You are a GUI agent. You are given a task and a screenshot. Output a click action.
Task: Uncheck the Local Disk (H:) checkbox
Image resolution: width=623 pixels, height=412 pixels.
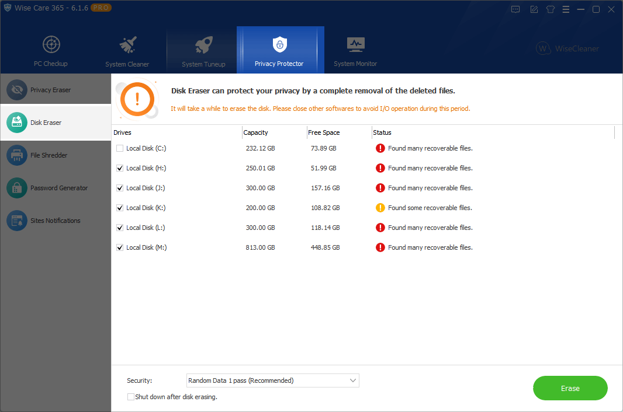point(120,168)
